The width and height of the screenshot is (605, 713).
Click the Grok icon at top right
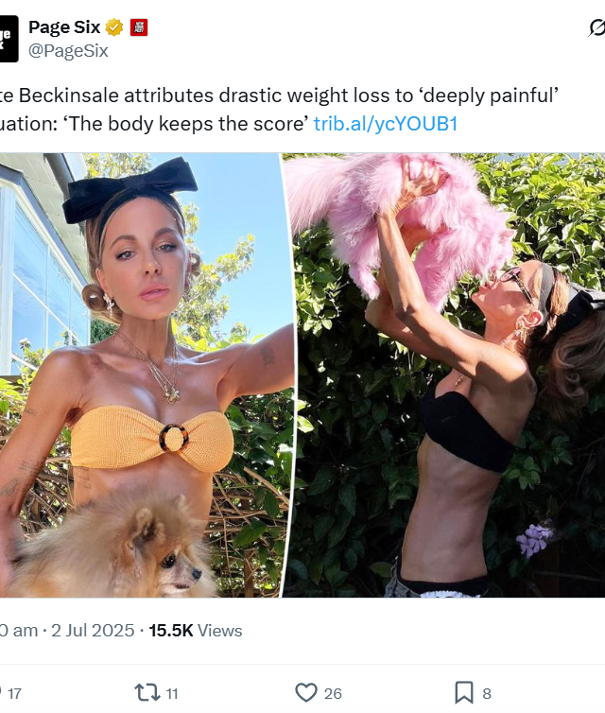(596, 27)
